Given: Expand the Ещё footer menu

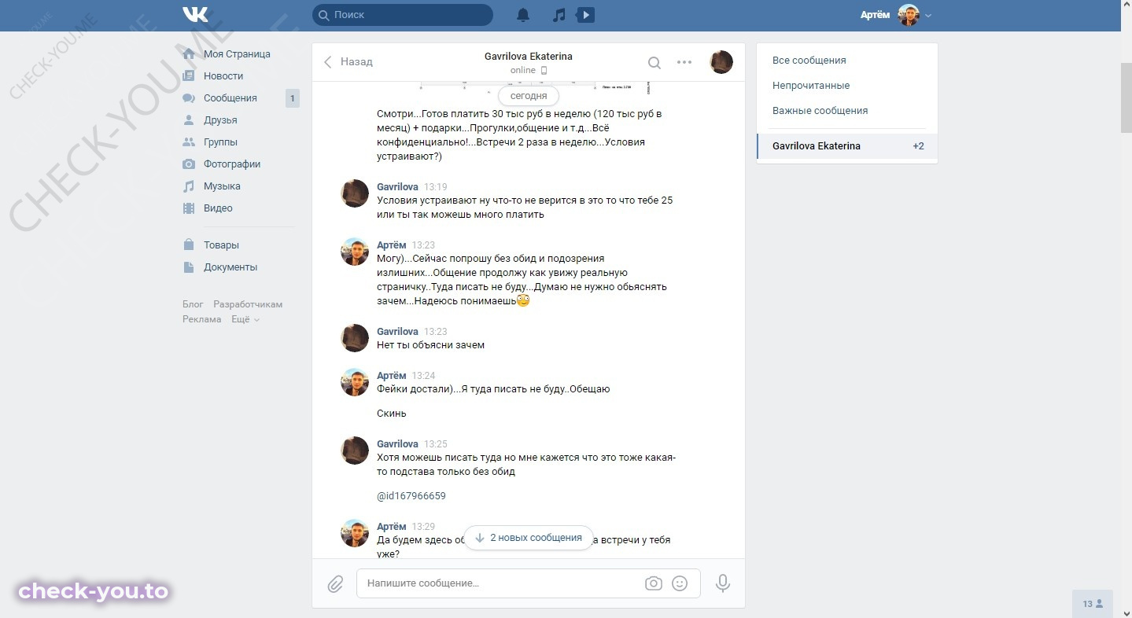Looking at the screenshot, I should click(245, 319).
